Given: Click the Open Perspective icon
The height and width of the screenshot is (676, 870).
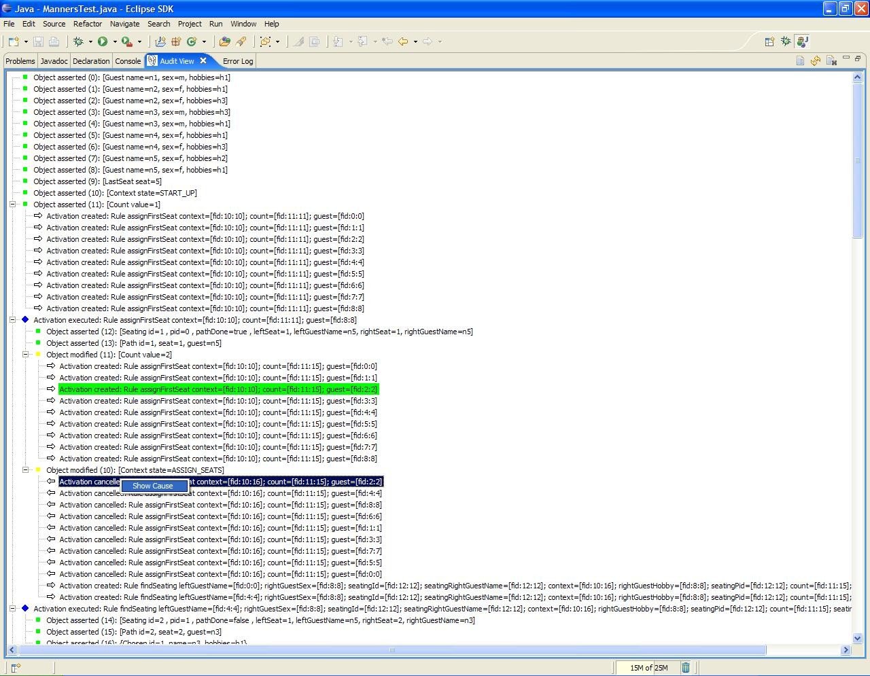Looking at the screenshot, I should tap(769, 41).
